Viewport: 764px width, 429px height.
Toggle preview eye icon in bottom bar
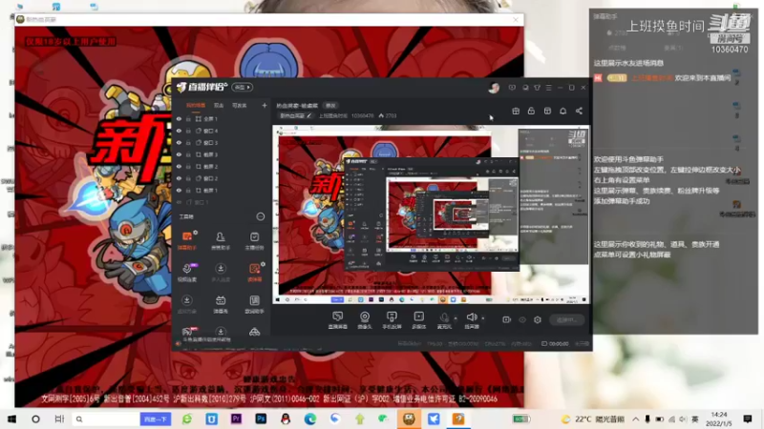pyautogui.click(x=522, y=319)
